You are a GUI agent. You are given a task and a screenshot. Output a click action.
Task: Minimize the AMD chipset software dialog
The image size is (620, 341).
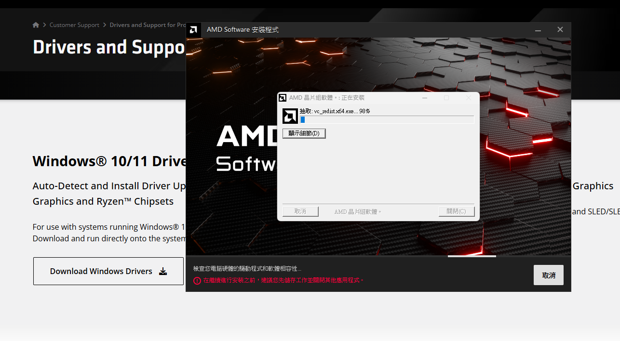[425, 98]
